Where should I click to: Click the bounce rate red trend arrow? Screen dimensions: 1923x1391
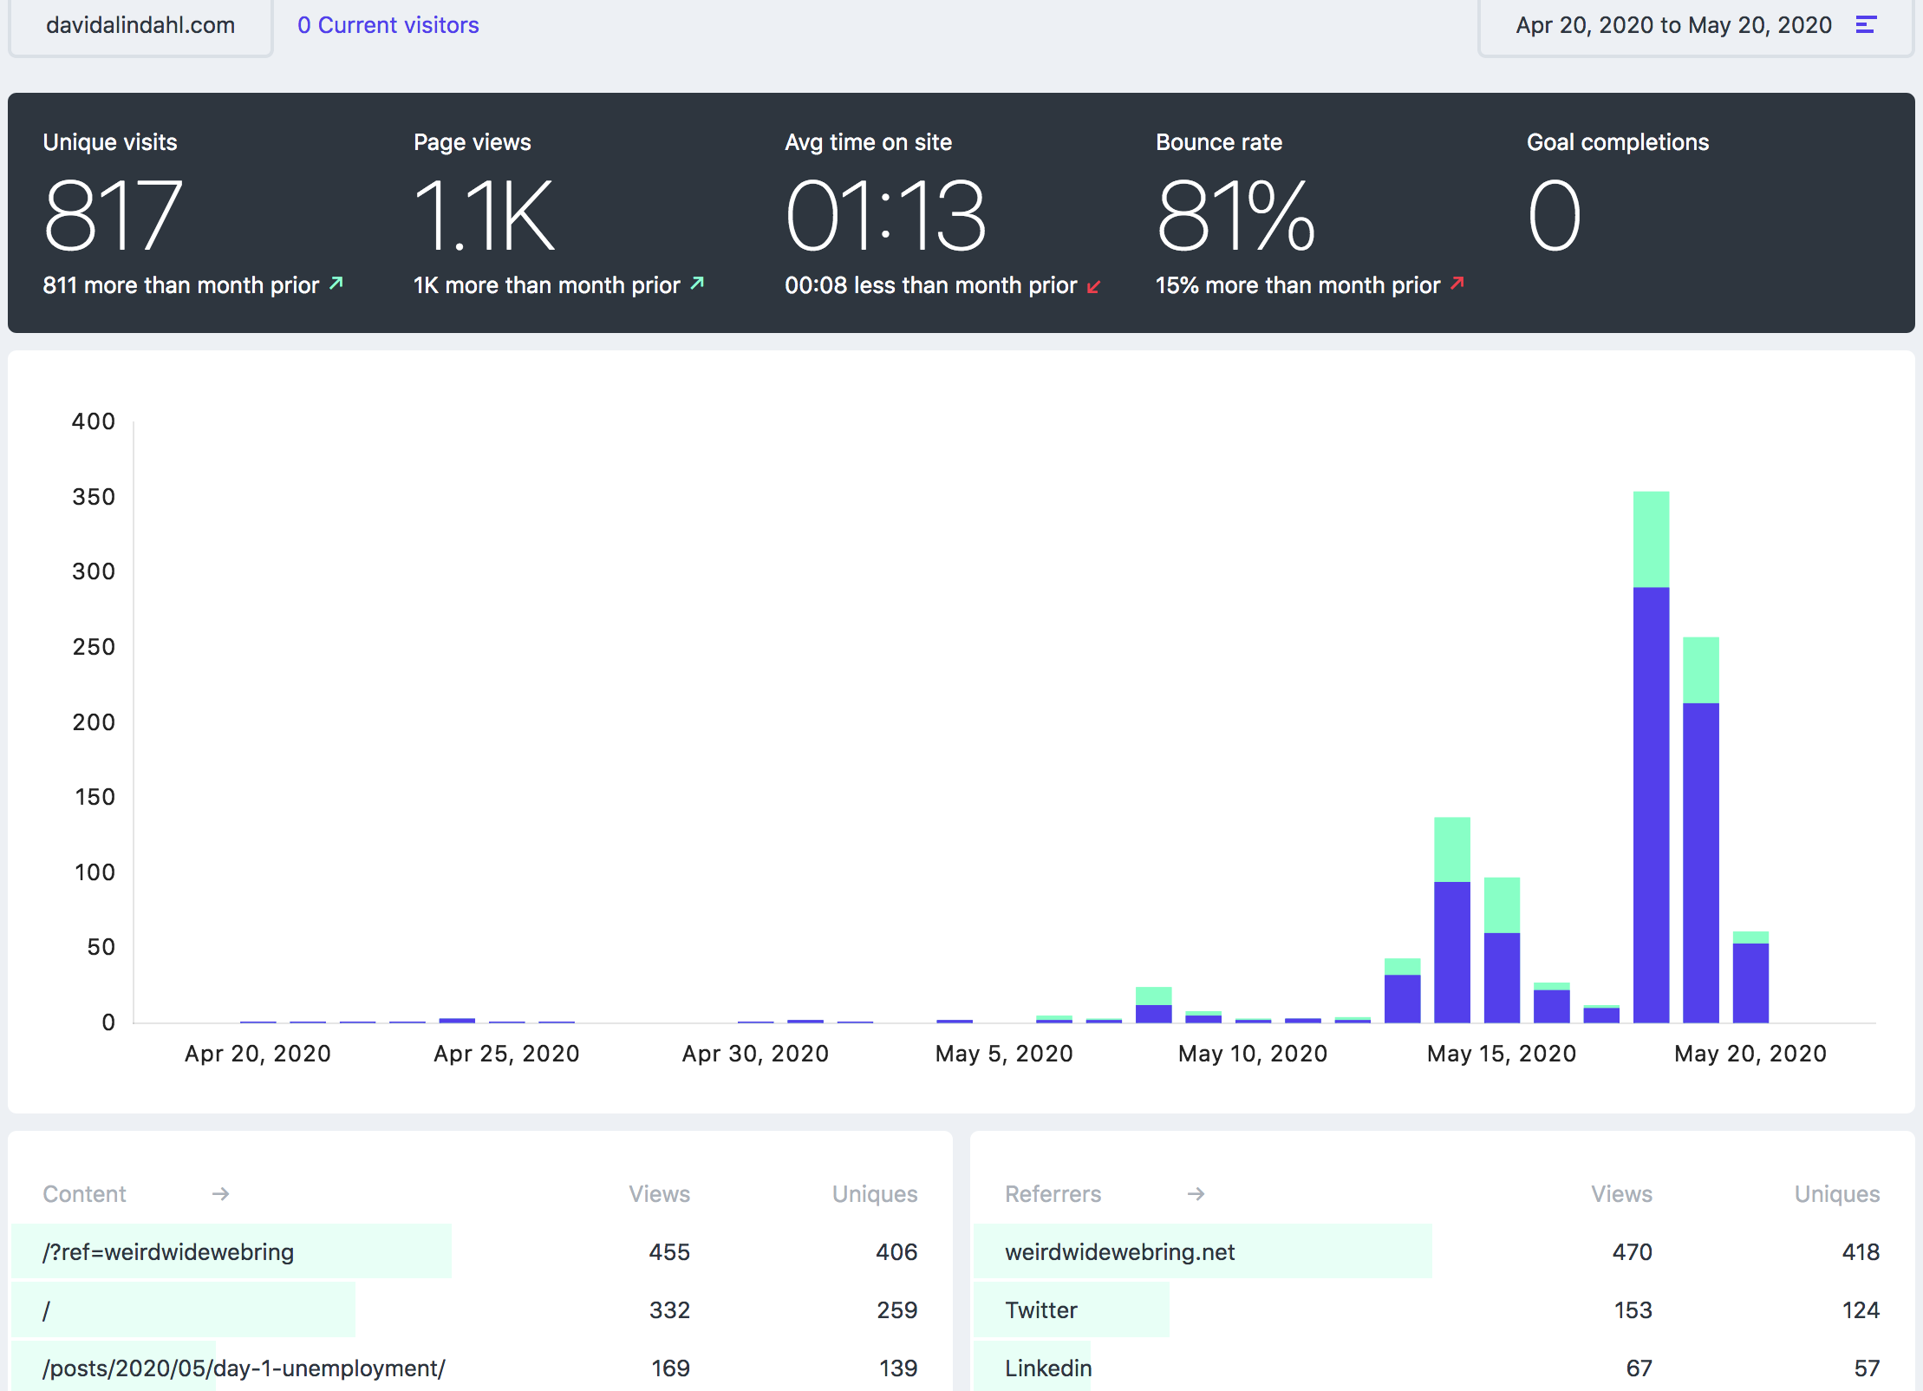[1457, 283]
